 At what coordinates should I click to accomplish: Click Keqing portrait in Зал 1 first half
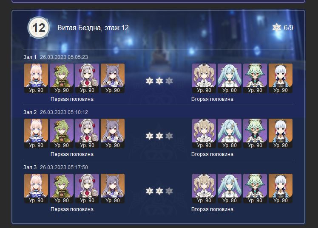coord(113,78)
